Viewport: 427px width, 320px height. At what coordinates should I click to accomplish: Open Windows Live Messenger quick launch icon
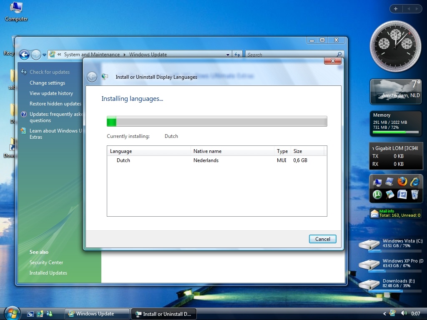[49, 314]
